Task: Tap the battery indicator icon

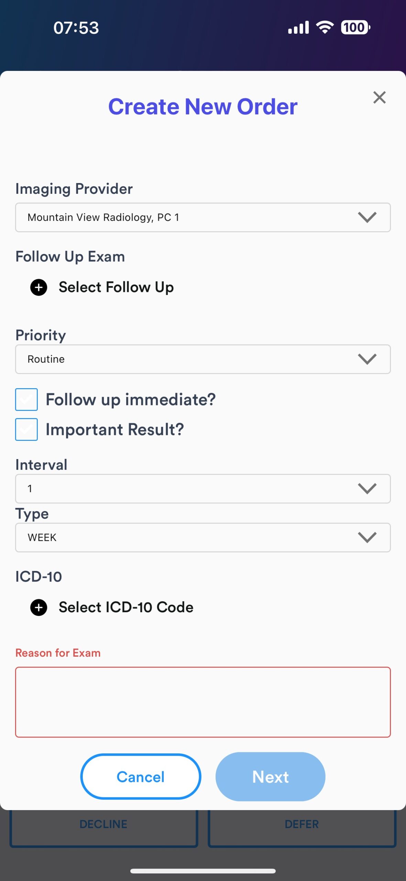Action: pos(355,28)
